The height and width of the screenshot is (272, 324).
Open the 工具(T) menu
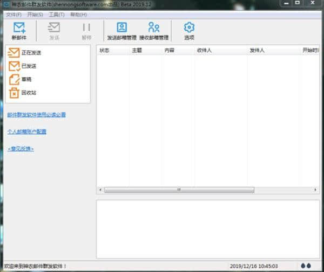coord(57,15)
